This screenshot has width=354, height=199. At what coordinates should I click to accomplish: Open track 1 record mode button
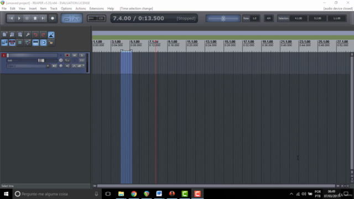(x=67, y=66)
